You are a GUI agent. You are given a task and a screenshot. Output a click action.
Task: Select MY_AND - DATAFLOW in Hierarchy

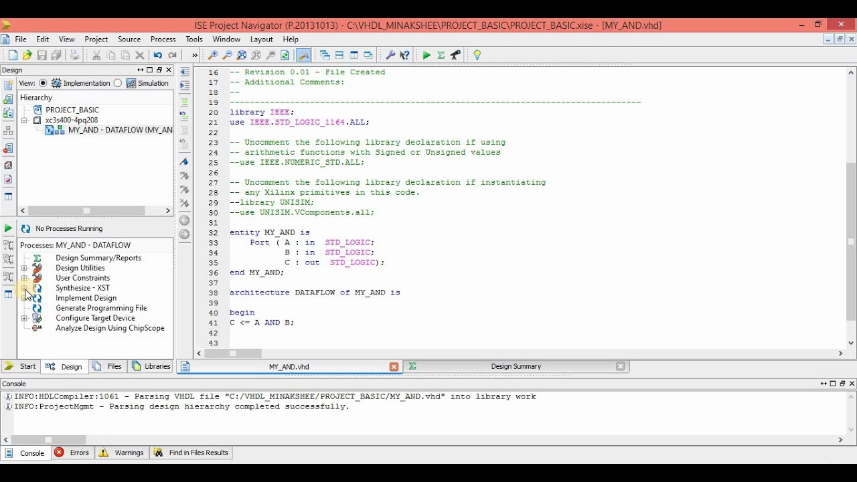click(121, 130)
